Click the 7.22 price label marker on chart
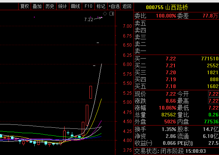Viewport: 219px width, 155px height. pos(88,19)
